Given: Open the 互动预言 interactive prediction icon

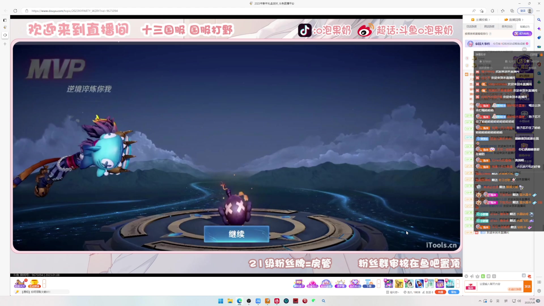Looking at the screenshot, I should point(34,283).
